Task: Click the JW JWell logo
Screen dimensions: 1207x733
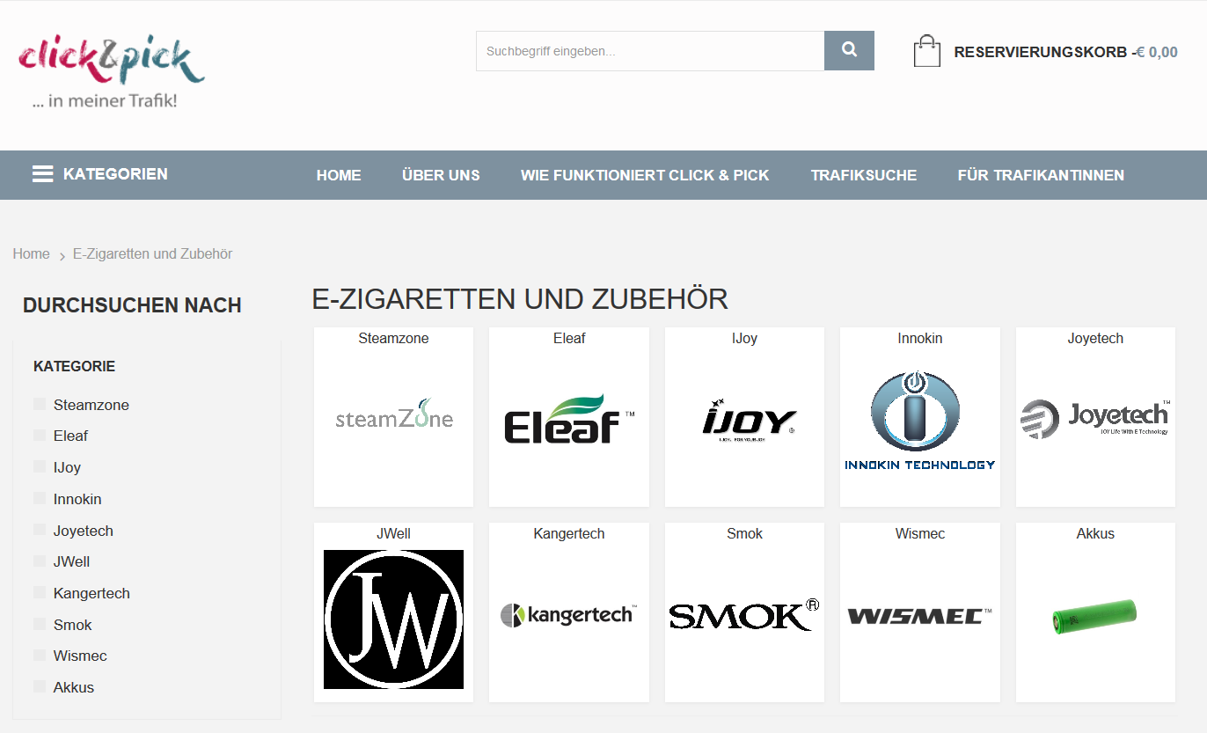Action: [393, 619]
